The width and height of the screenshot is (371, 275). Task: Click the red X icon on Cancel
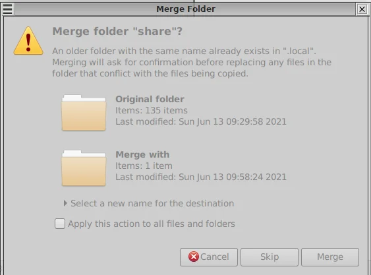point(194,257)
